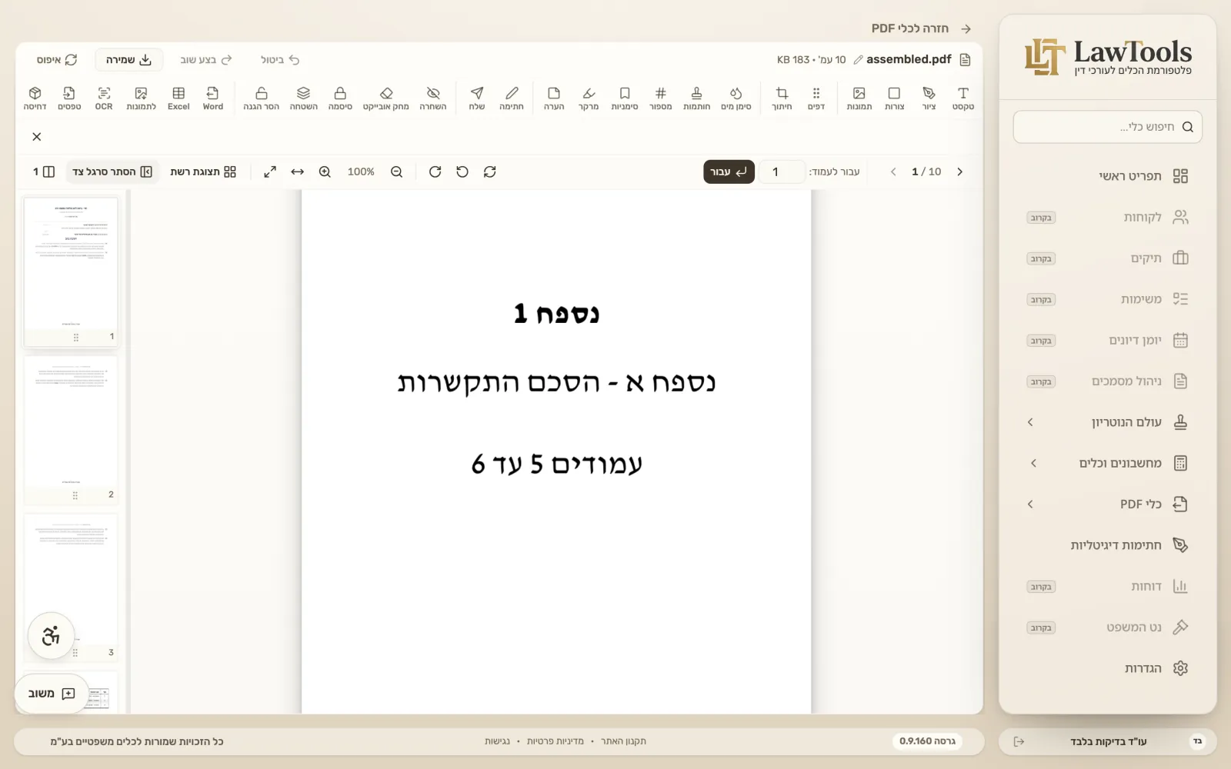The image size is (1231, 769).
Task: Open the משוב (Feedback) button
Action: [52, 693]
